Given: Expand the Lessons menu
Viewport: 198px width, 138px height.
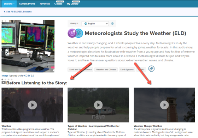Looking at the screenshot, I should pos(9,4).
